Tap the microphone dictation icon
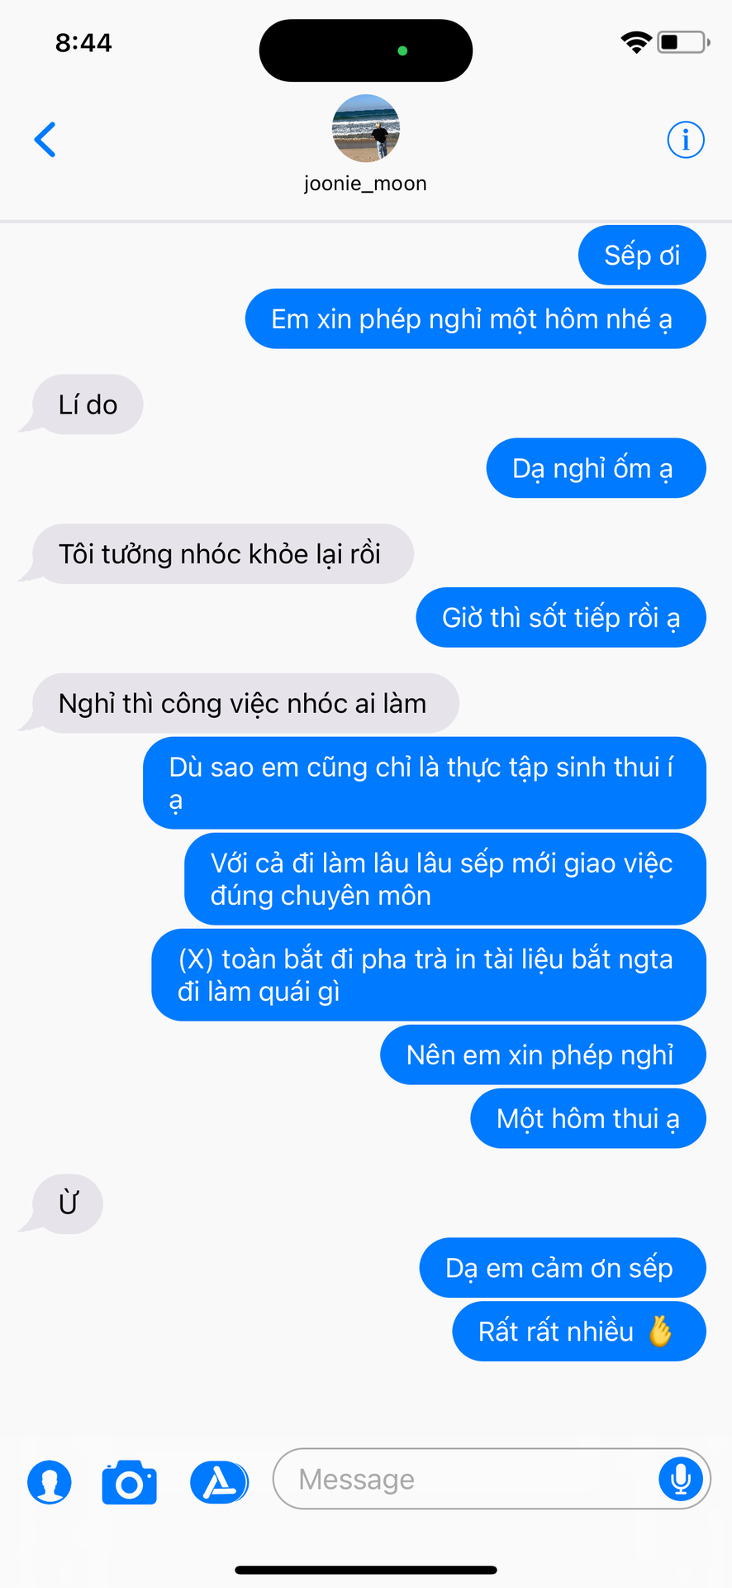Viewport: 732px width, 1588px height. 681,1478
